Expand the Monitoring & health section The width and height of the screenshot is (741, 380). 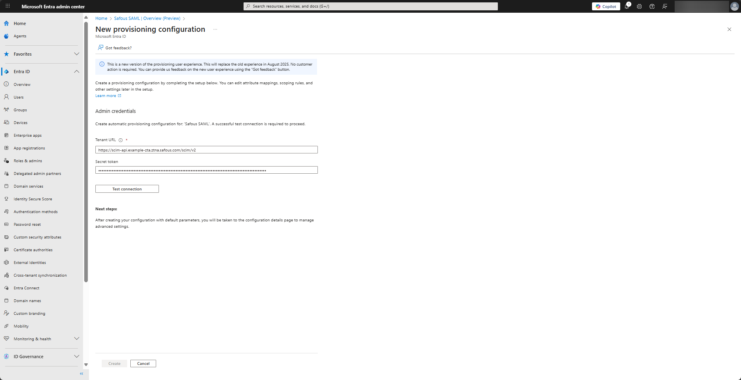(77, 339)
